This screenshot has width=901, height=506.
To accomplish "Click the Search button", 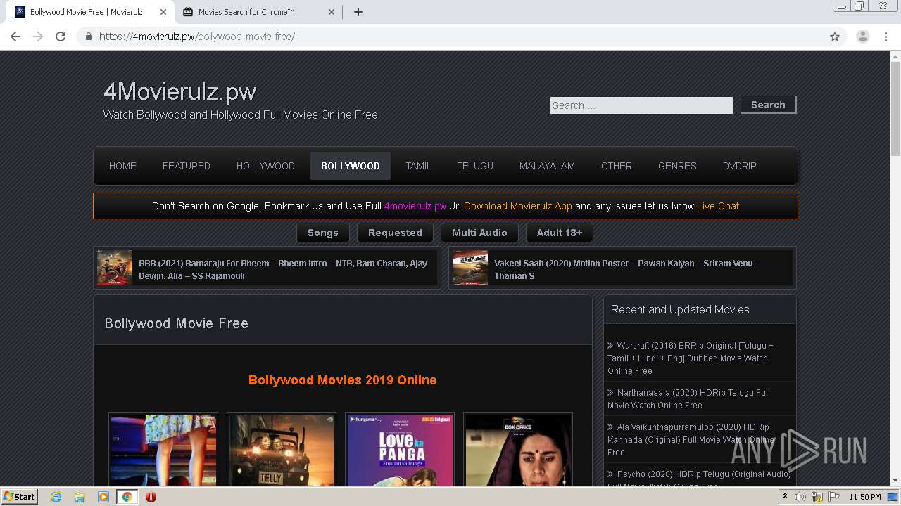I will (x=768, y=105).
